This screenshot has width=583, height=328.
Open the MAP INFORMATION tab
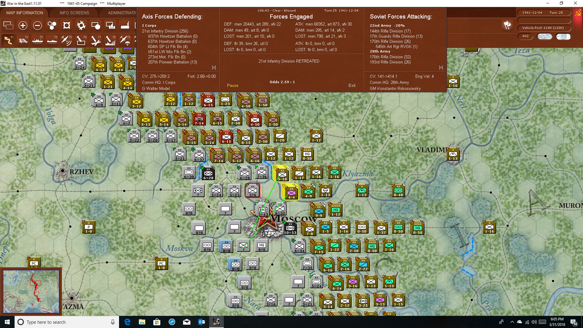25,13
